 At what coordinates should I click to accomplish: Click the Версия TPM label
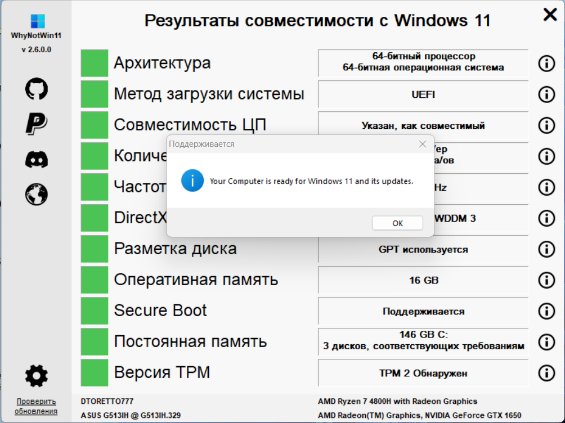pos(162,372)
